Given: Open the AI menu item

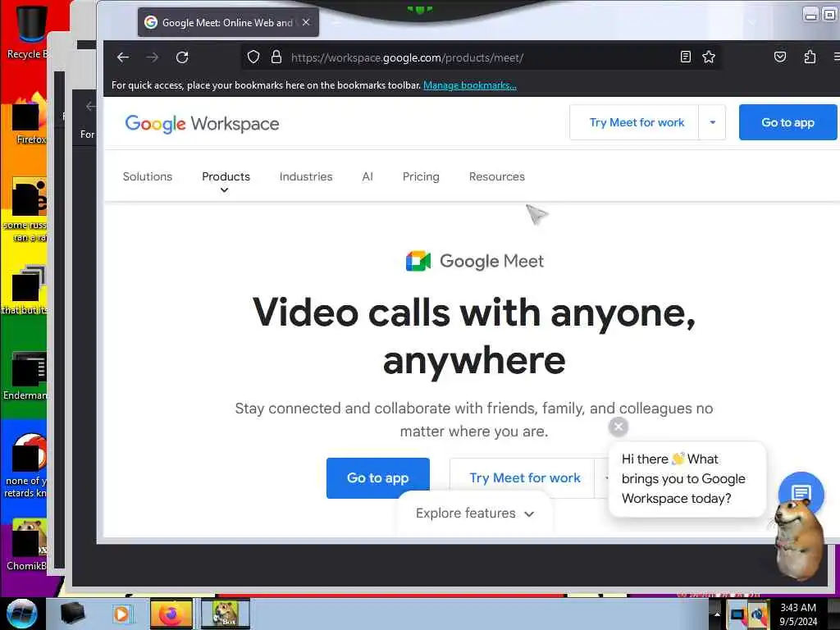Looking at the screenshot, I should coord(367,177).
